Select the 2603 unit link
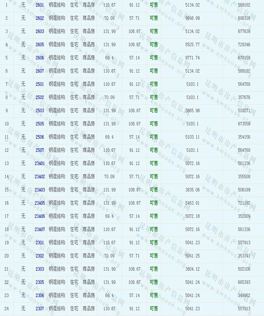Screen dimensions: 264x316 click(40, 31)
